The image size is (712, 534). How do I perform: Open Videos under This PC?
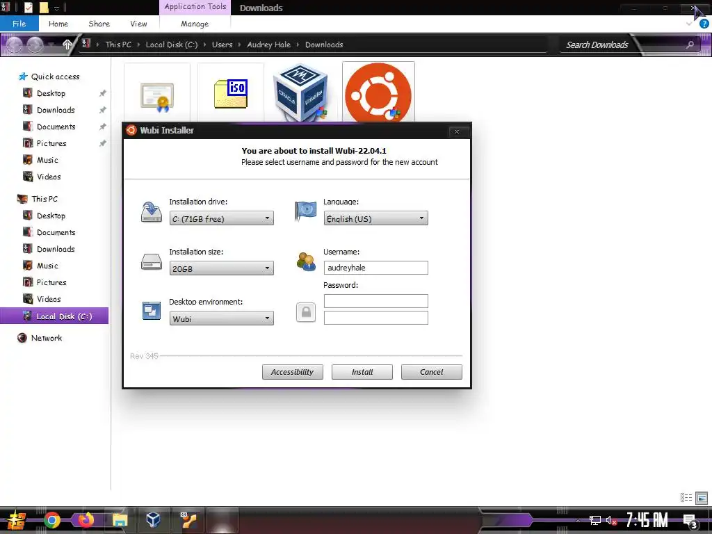(x=49, y=299)
